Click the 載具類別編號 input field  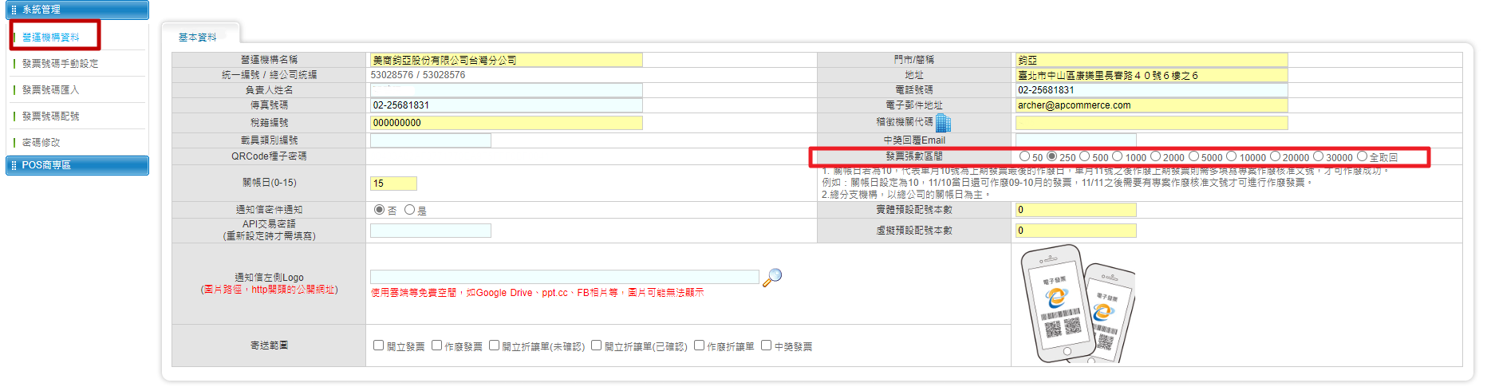coord(431,140)
